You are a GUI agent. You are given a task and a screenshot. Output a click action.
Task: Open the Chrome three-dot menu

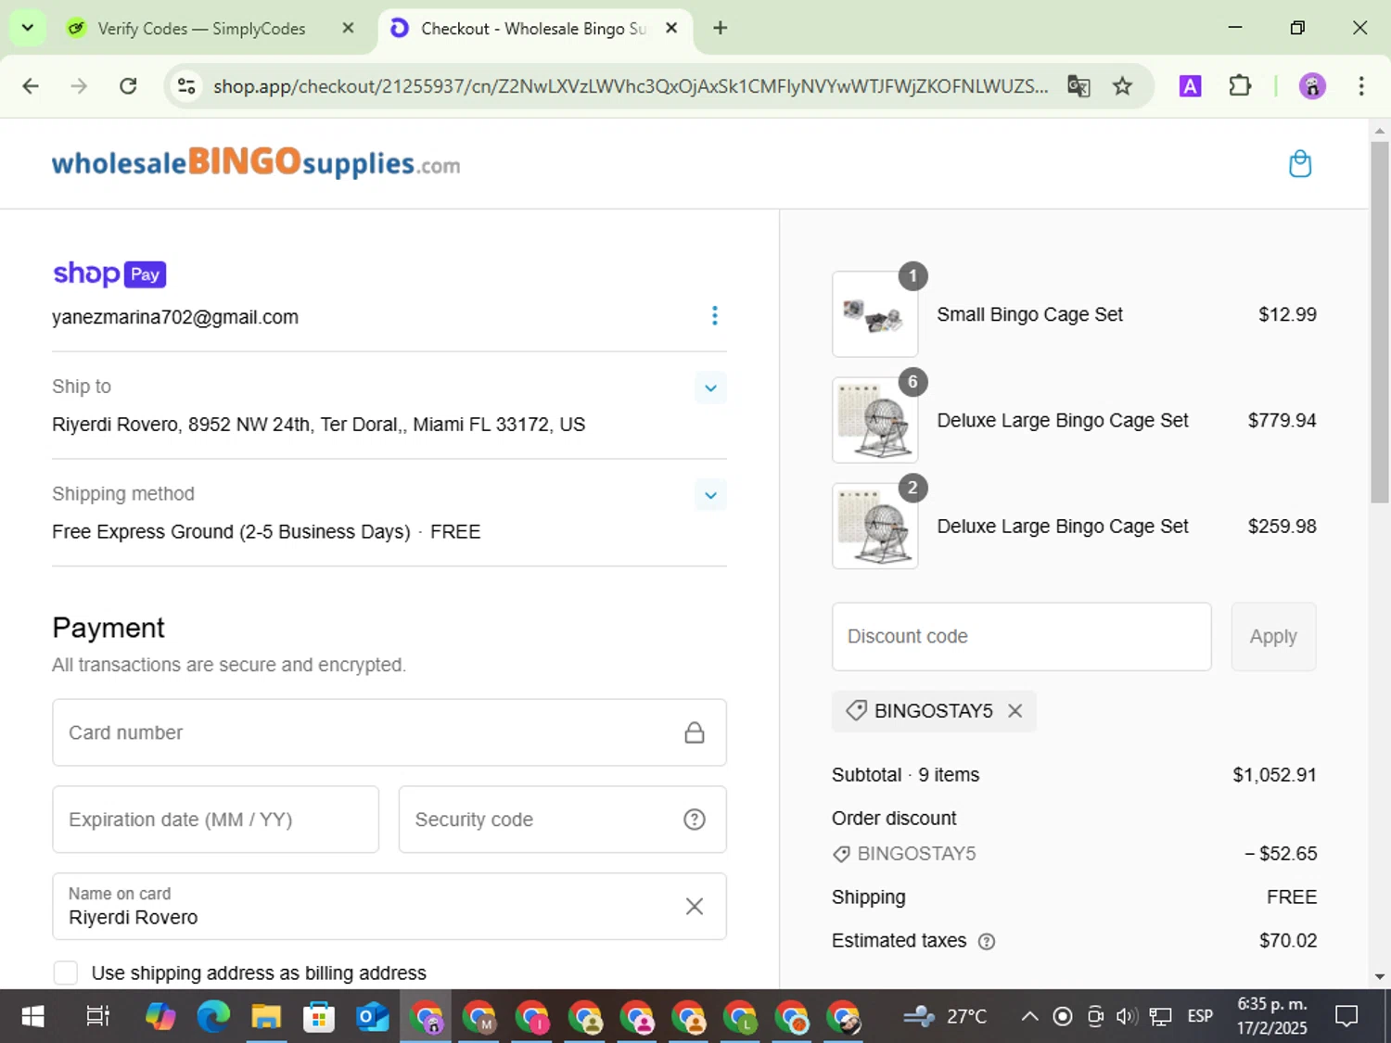[x=1361, y=86]
